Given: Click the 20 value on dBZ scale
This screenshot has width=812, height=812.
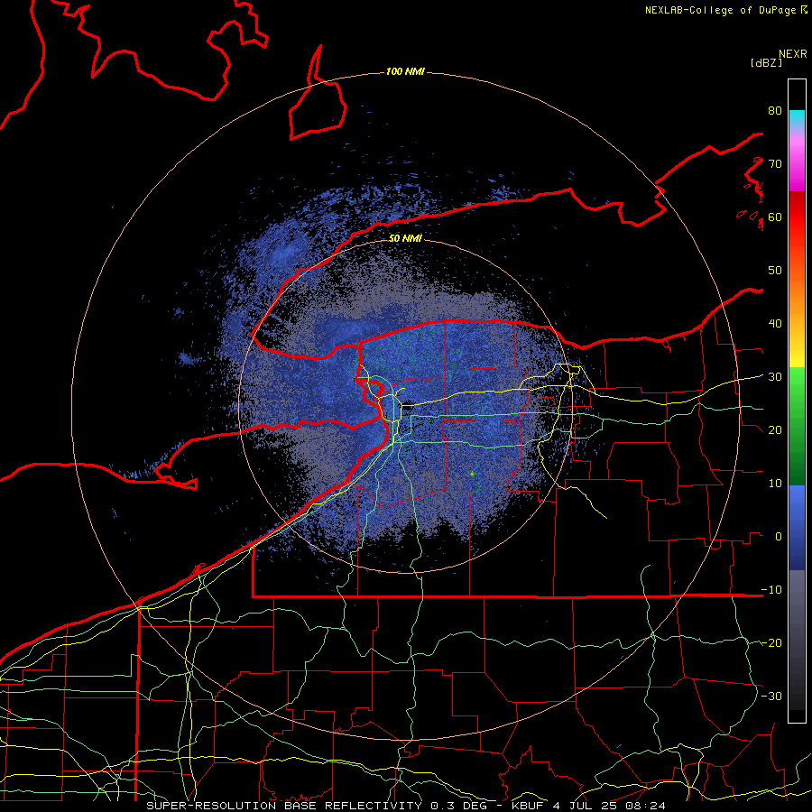Looking at the screenshot, I should (x=775, y=429).
